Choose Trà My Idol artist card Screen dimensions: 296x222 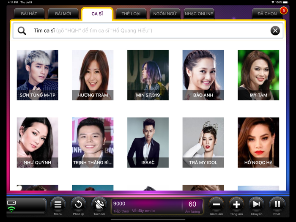click(203, 143)
